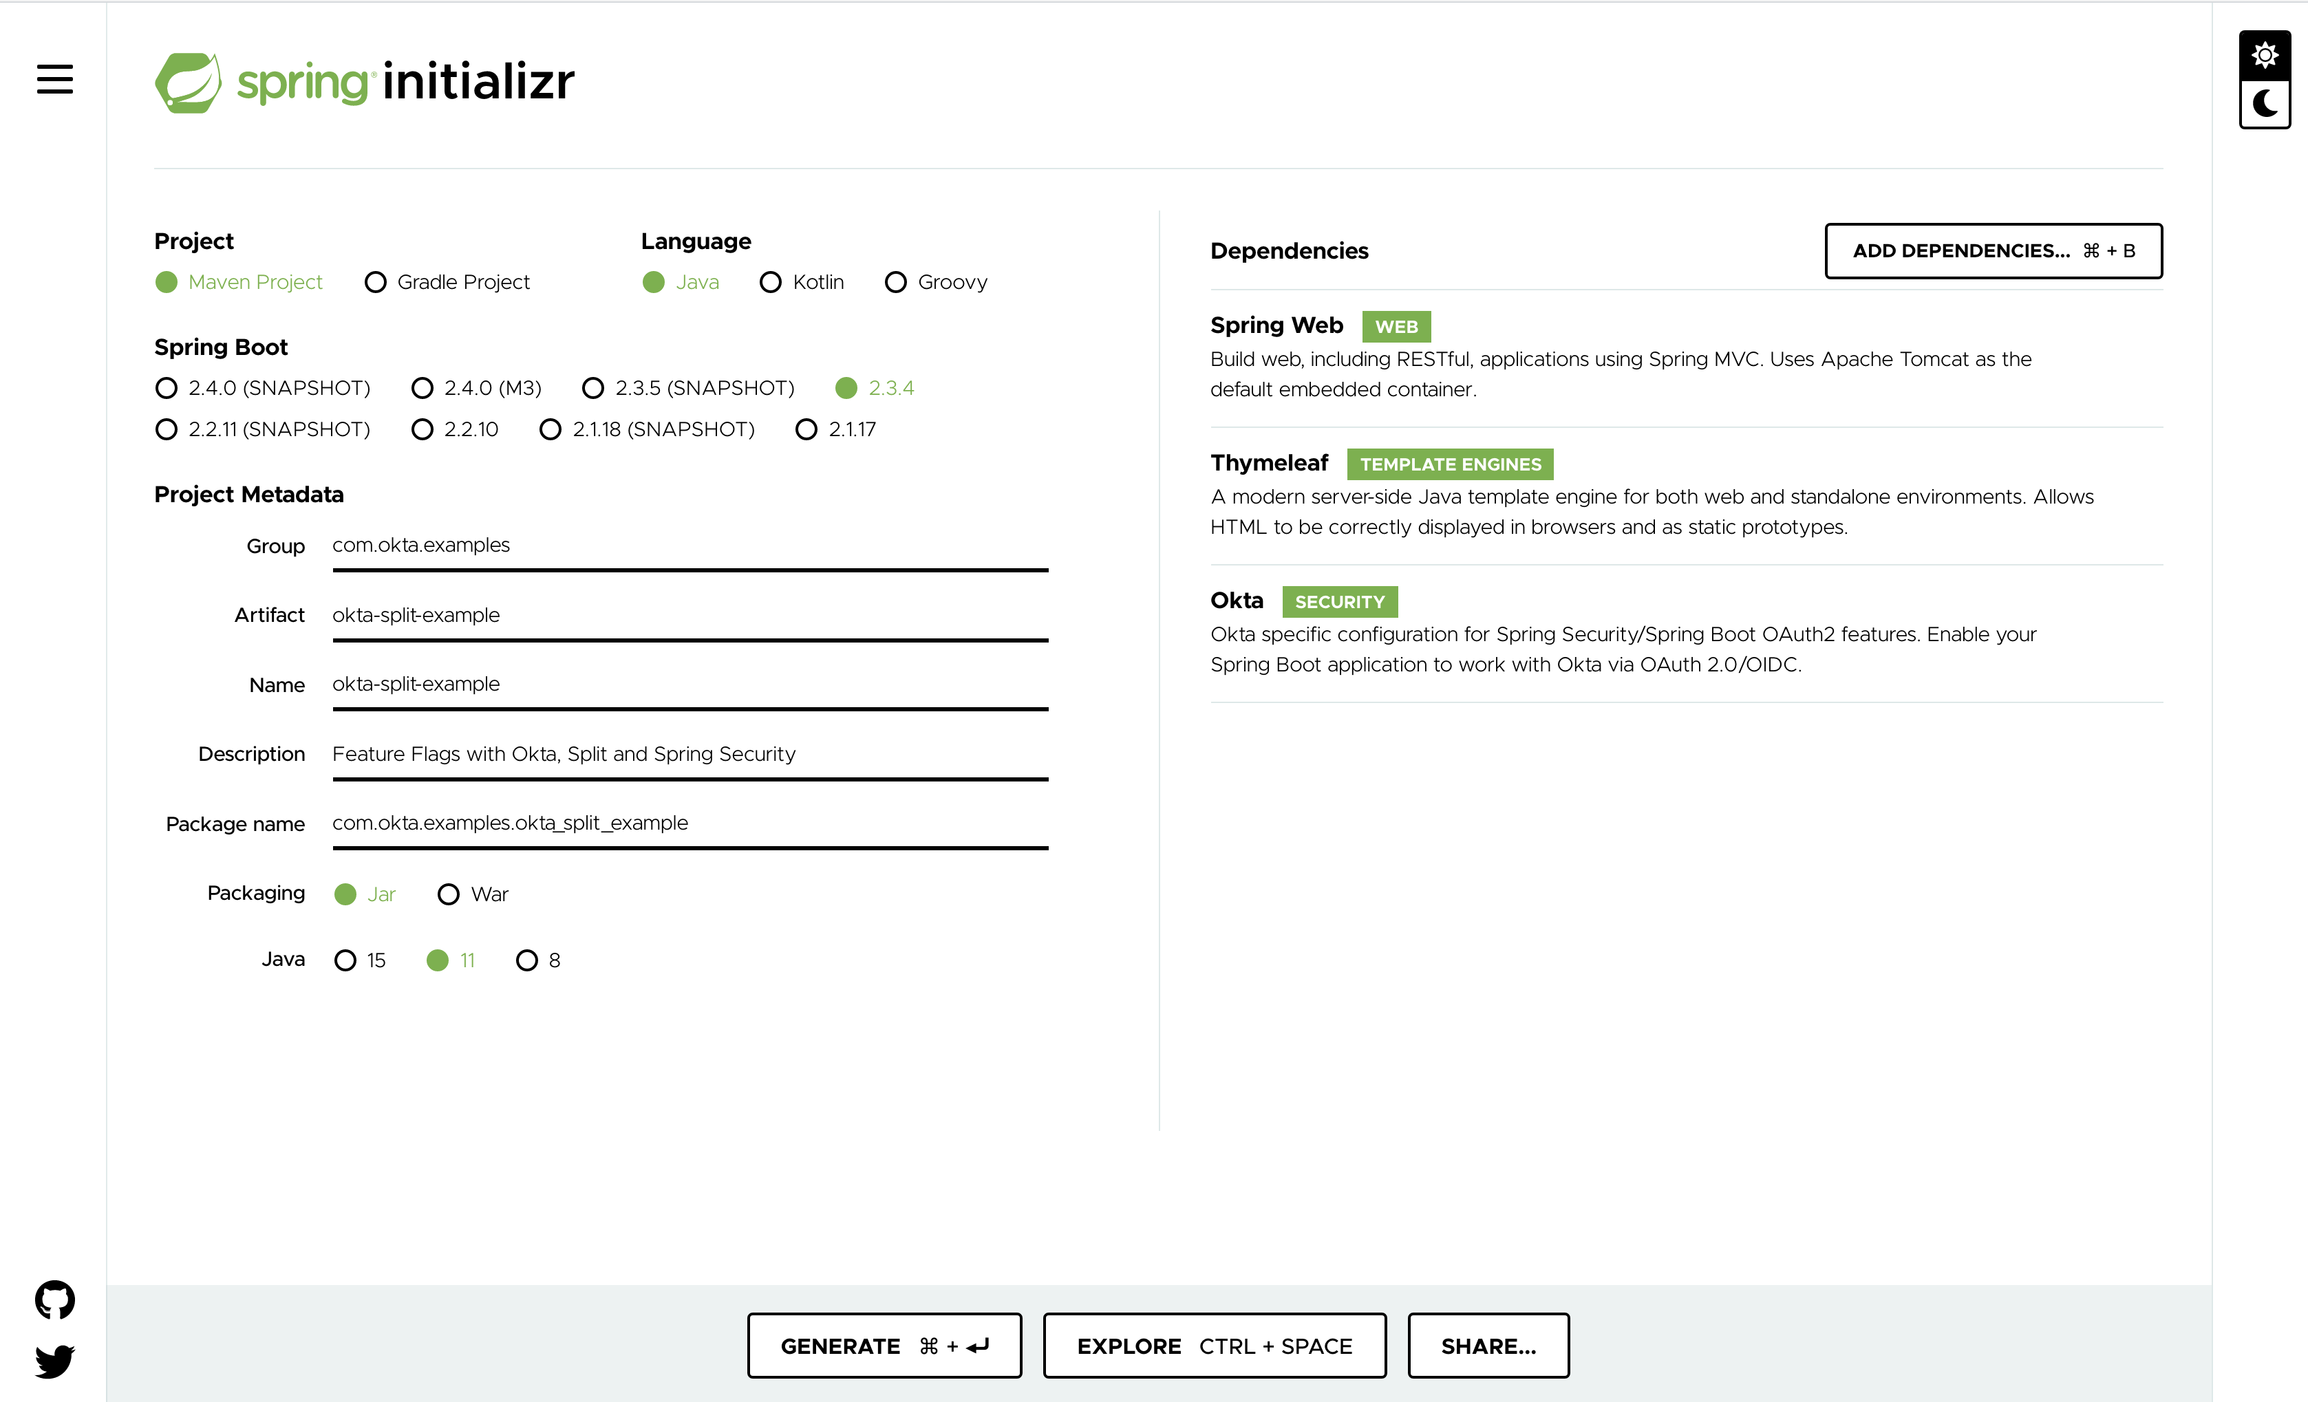Click the Generate button
This screenshot has height=1402, width=2308.
[x=884, y=1346]
